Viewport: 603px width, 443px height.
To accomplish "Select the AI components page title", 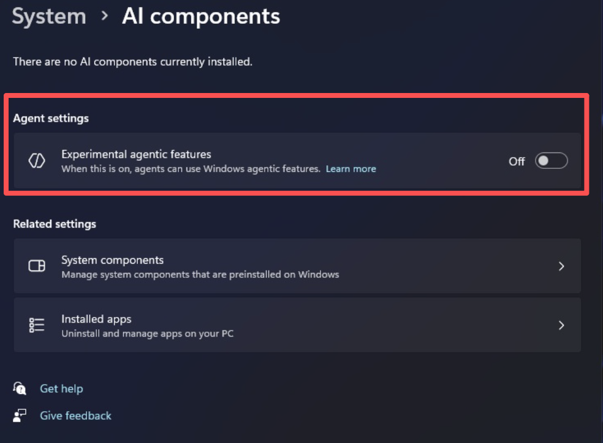I will [201, 17].
